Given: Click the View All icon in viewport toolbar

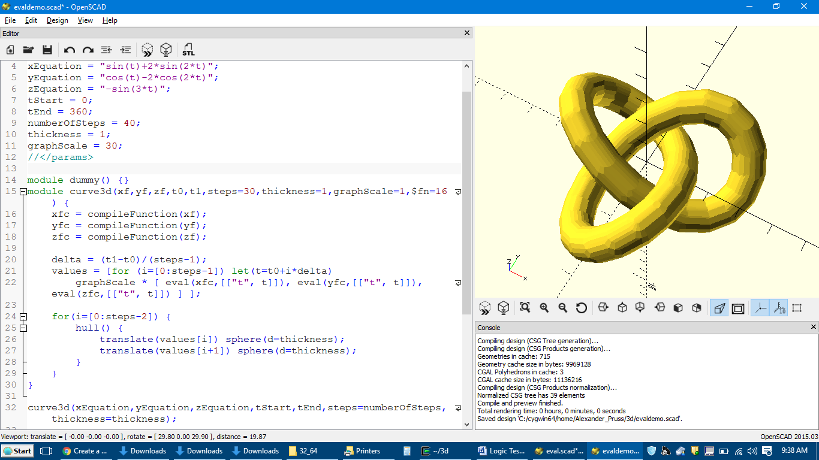Looking at the screenshot, I should (x=525, y=308).
